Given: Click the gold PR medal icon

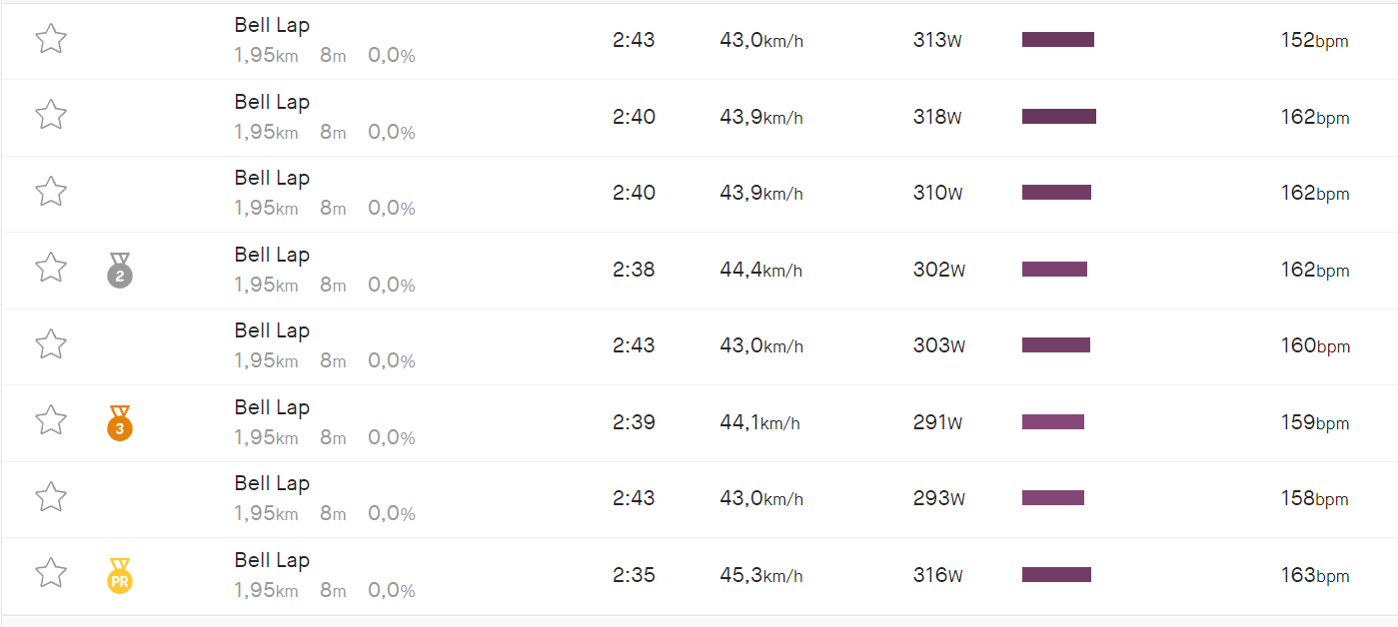Looking at the screenshot, I should 120,576.
